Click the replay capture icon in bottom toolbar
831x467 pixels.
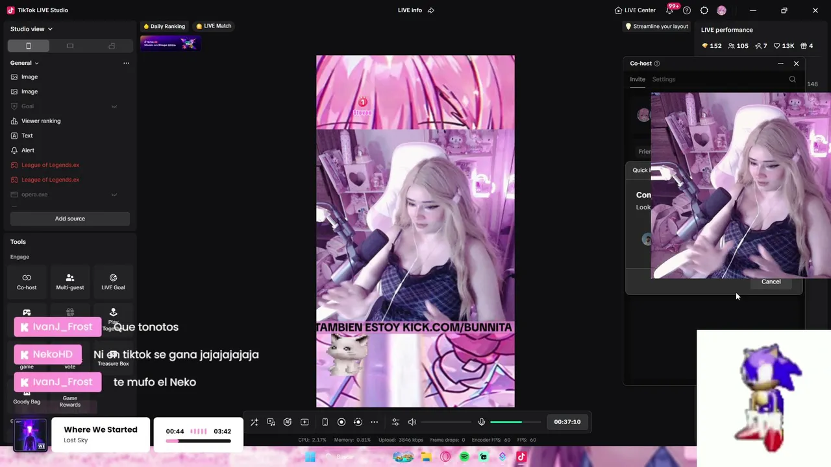click(x=358, y=422)
